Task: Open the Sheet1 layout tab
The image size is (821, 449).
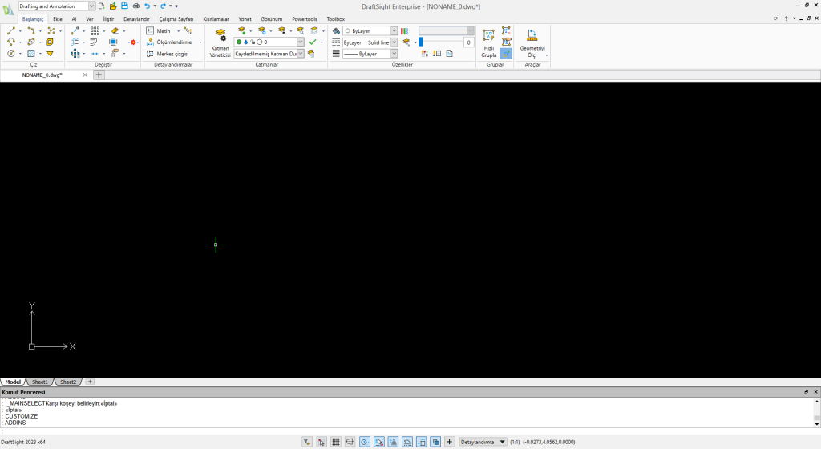Action: tap(40, 382)
